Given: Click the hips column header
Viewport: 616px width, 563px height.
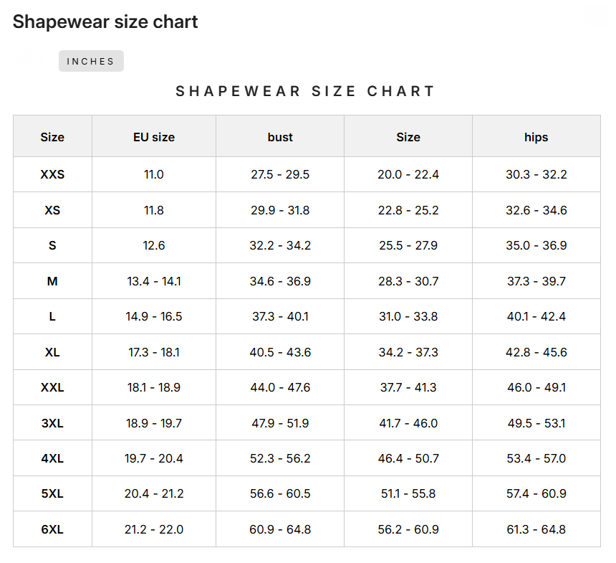Looking at the screenshot, I should click(536, 137).
